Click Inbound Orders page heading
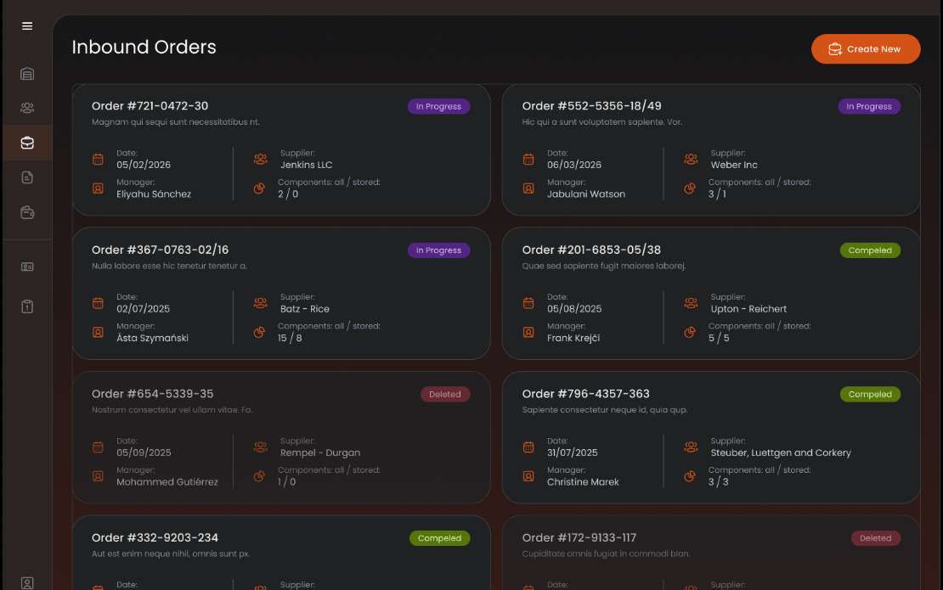The image size is (943, 590). pyautogui.click(x=144, y=47)
